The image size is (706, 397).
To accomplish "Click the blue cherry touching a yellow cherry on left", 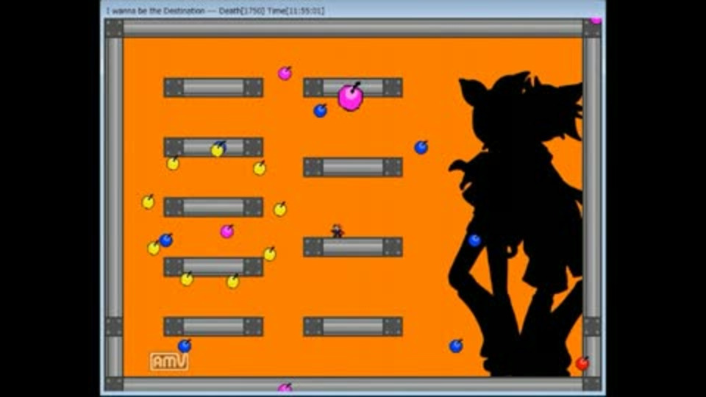I will tap(166, 240).
